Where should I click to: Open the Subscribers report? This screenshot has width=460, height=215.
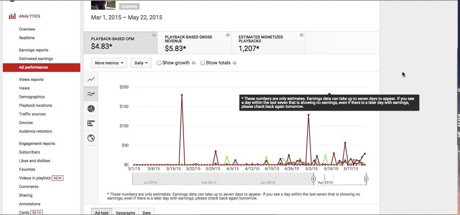pos(30,152)
